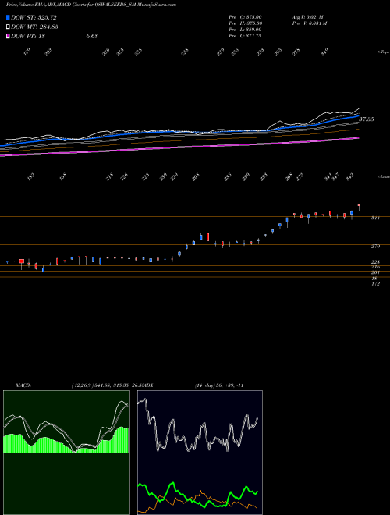Click the Avg V: 0.02 M volume text
This screenshot has height=515, width=390.
[x=310, y=17]
